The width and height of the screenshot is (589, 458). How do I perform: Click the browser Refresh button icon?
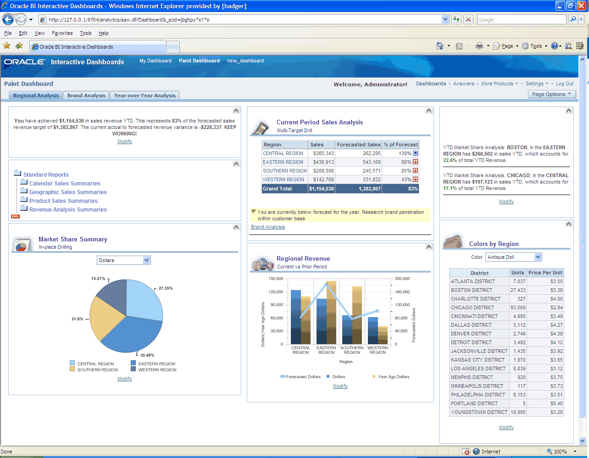tap(456, 19)
